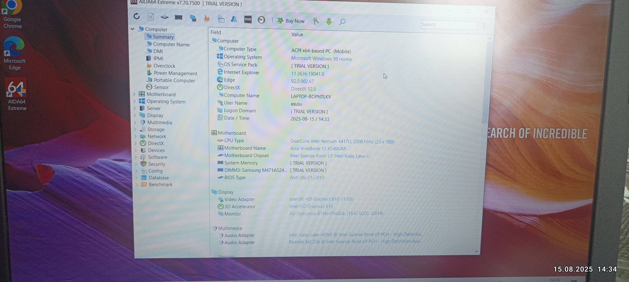Image resolution: width=629 pixels, height=282 pixels.
Task: Click the memory module toolbar icon
Action: point(179,18)
